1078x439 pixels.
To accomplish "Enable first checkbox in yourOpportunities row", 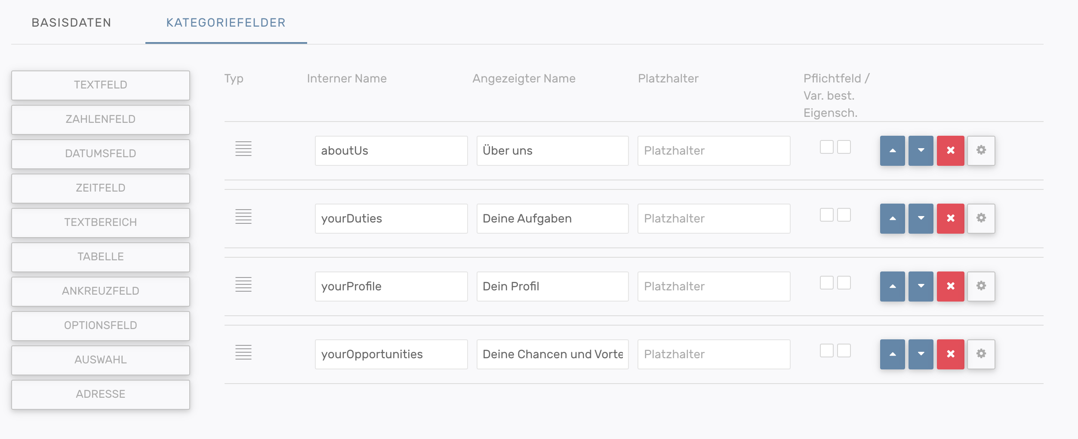I will pos(826,351).
